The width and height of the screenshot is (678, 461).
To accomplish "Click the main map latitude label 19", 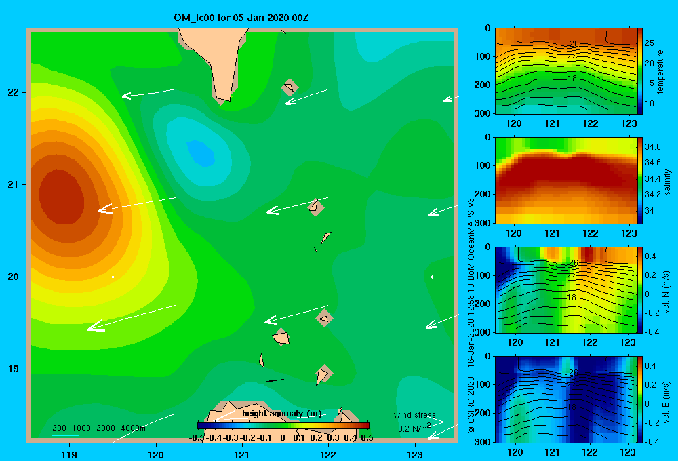I will click(13, 369).
